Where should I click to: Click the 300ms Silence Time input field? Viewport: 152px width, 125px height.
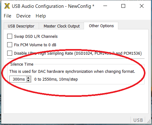(x=18, y=79)
